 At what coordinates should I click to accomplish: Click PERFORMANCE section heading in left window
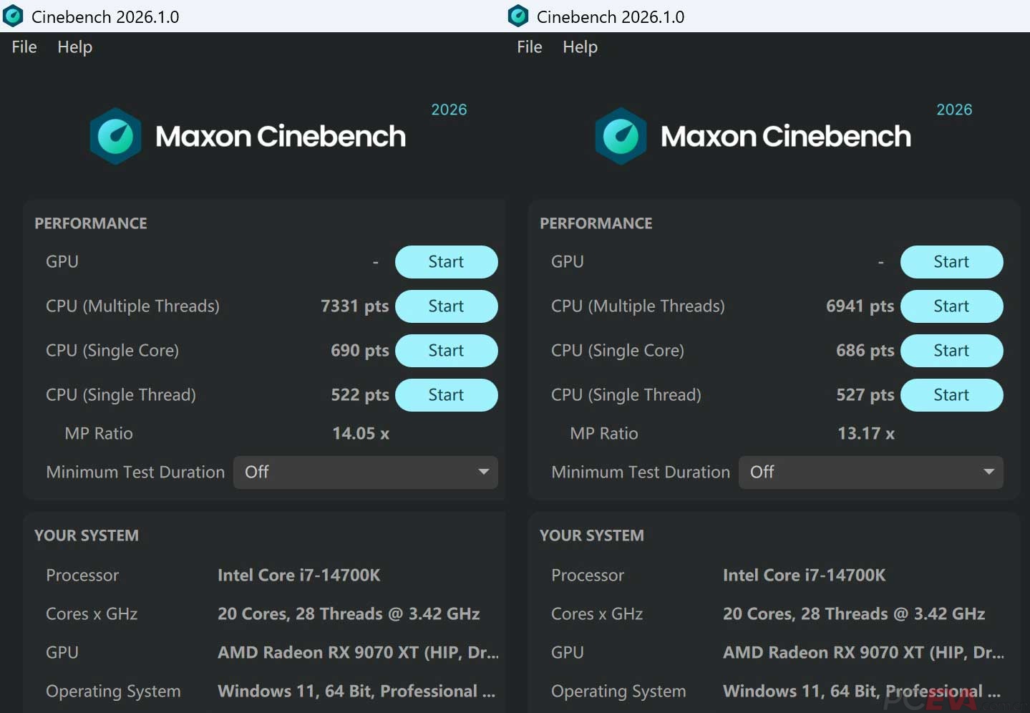coord(91,223)
